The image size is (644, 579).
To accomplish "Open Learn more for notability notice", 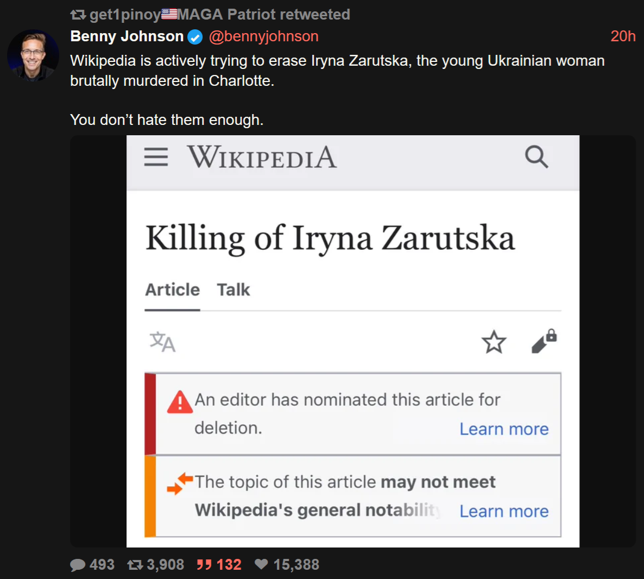I will (x=504, y=511).
